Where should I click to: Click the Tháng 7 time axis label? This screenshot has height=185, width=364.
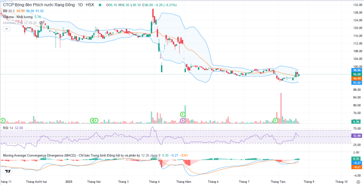tap(244, 182)
